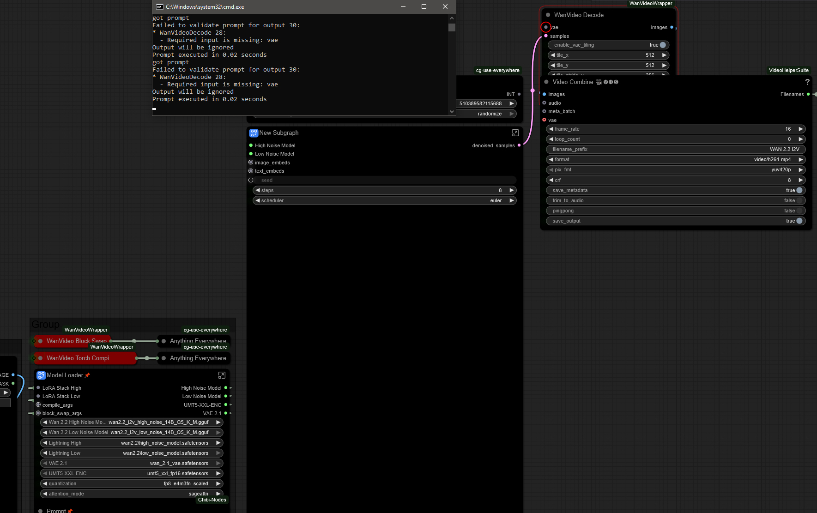Toggle save_output switch

(x=799, y=221)
